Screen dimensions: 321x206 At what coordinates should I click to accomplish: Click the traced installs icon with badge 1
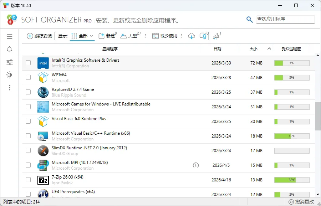(x=216, y=36)
